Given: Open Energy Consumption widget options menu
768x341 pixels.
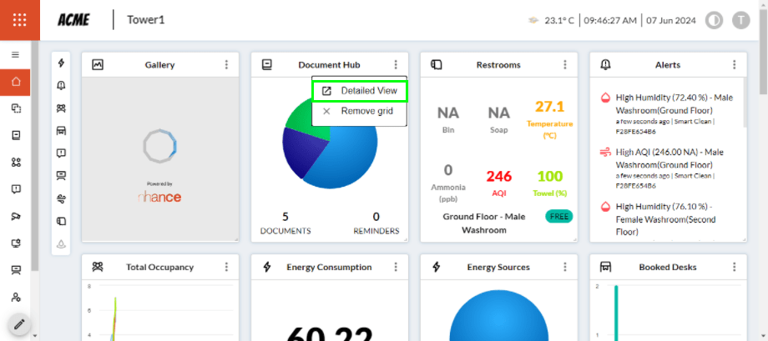Looking at the screenshot, I should coord(396,267).
